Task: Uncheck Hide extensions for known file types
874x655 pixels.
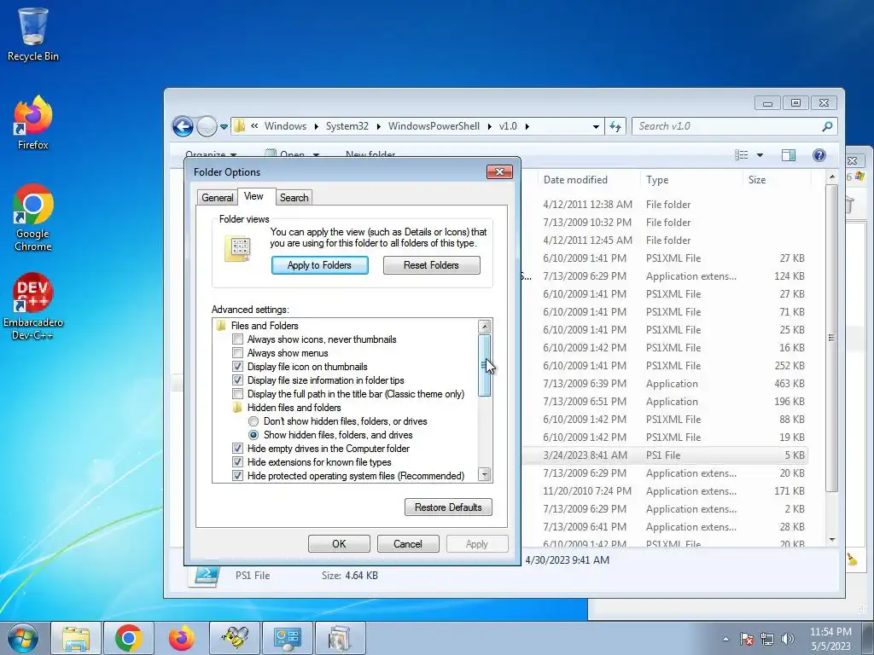Action: click(237, 462)
